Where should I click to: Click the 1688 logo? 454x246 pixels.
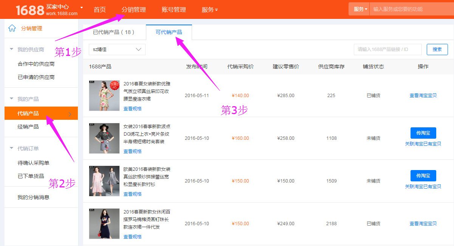[x=30, y=10]
